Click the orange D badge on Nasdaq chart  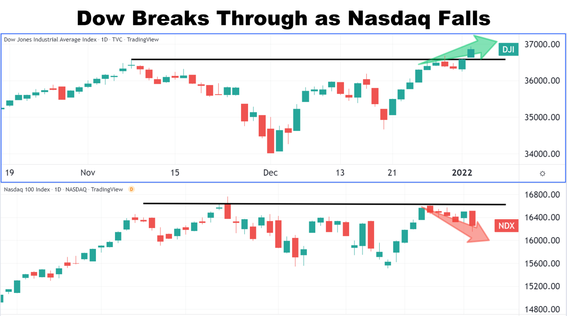pos(131,189)
